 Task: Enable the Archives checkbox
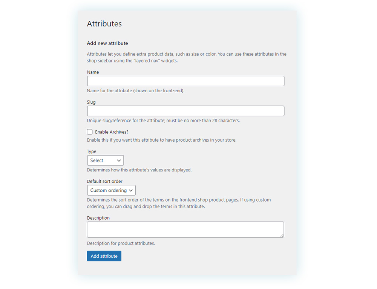(x=90, y=132)
